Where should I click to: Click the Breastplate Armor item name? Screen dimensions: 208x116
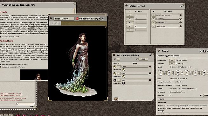tap(164, 15)
